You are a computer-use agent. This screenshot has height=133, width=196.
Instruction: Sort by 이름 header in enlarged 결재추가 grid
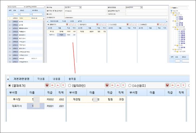point(36,92)
